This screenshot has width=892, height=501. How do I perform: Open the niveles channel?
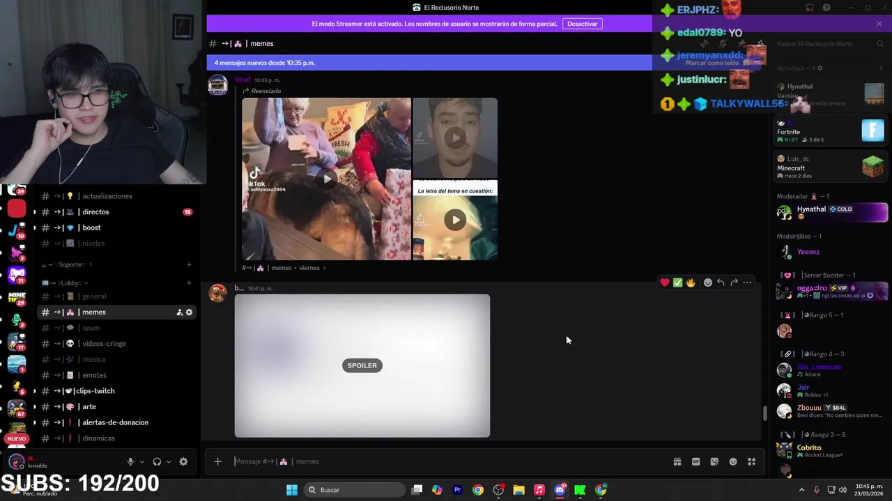pos(116,244)
